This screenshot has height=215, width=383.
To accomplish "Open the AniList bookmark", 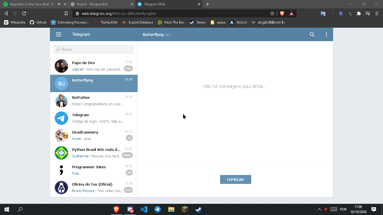I will tap(238, 22).
